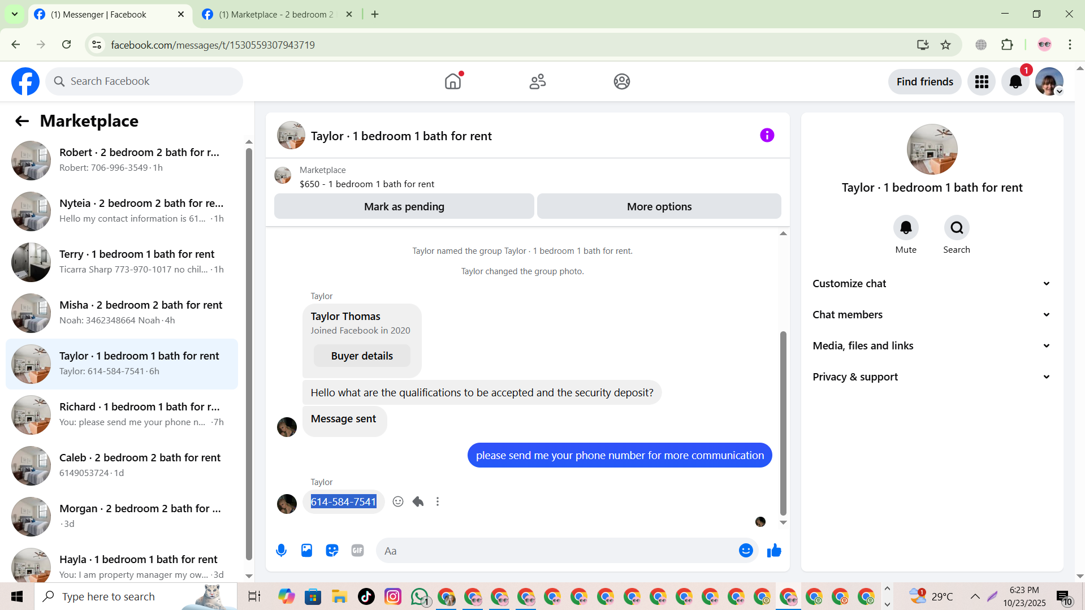This screenshot has height=610, width=1085.
Task: Open Nyteia 2 bedroom 2 bath conversation
Action: [x=122, y=211]
